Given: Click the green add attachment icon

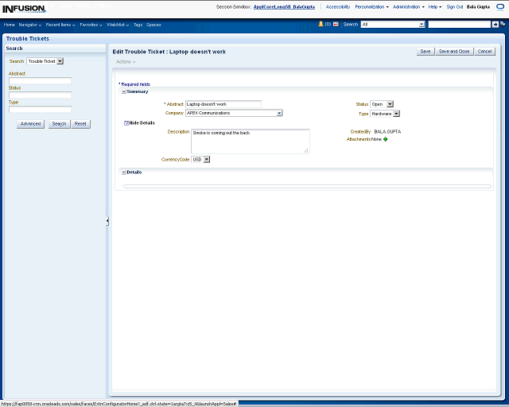Looking at the screenshot, I should click(x=386, y=139).
